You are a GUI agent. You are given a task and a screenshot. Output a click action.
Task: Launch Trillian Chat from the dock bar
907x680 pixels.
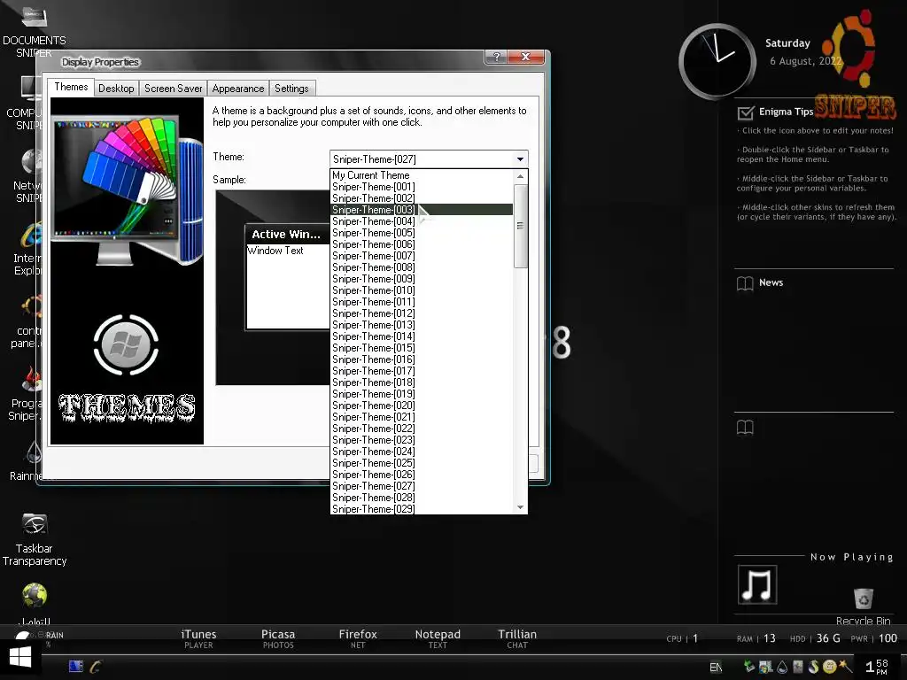click(x=517, y=638)
